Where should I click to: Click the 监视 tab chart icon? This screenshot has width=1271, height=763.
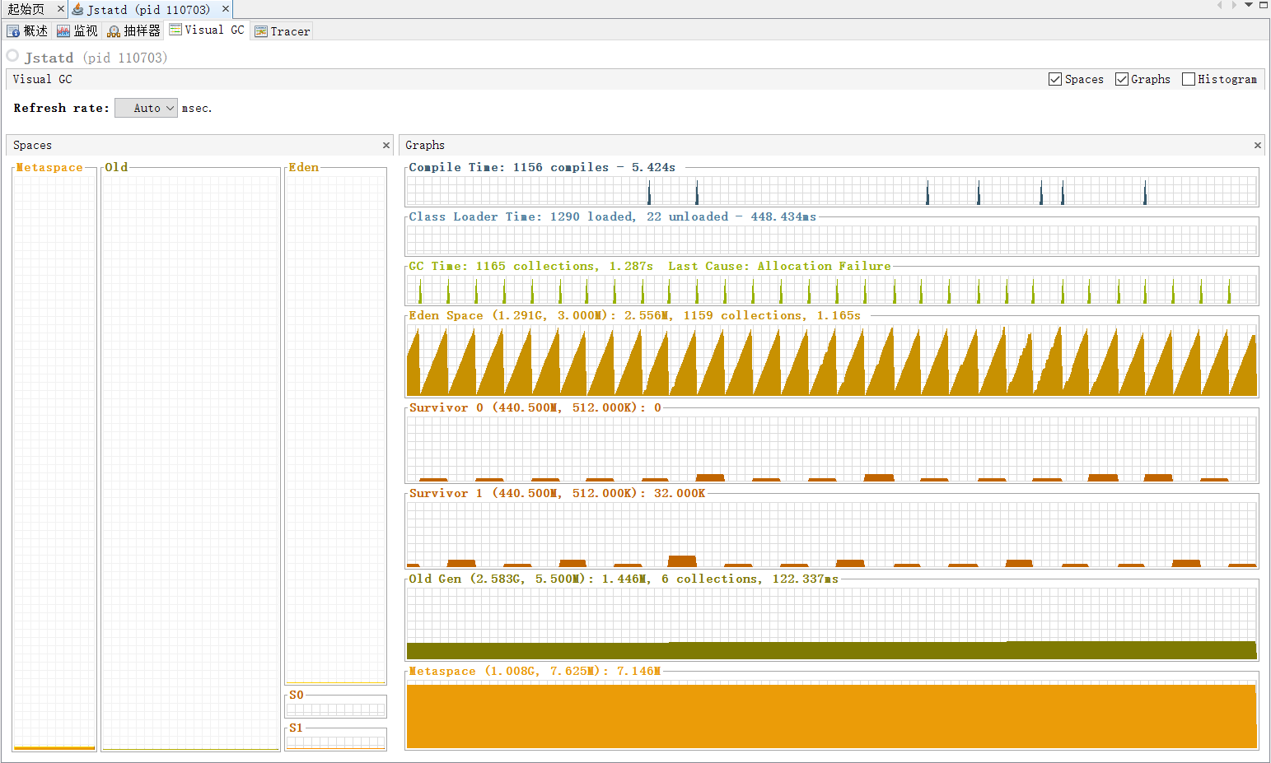click(x=63, y=31)
